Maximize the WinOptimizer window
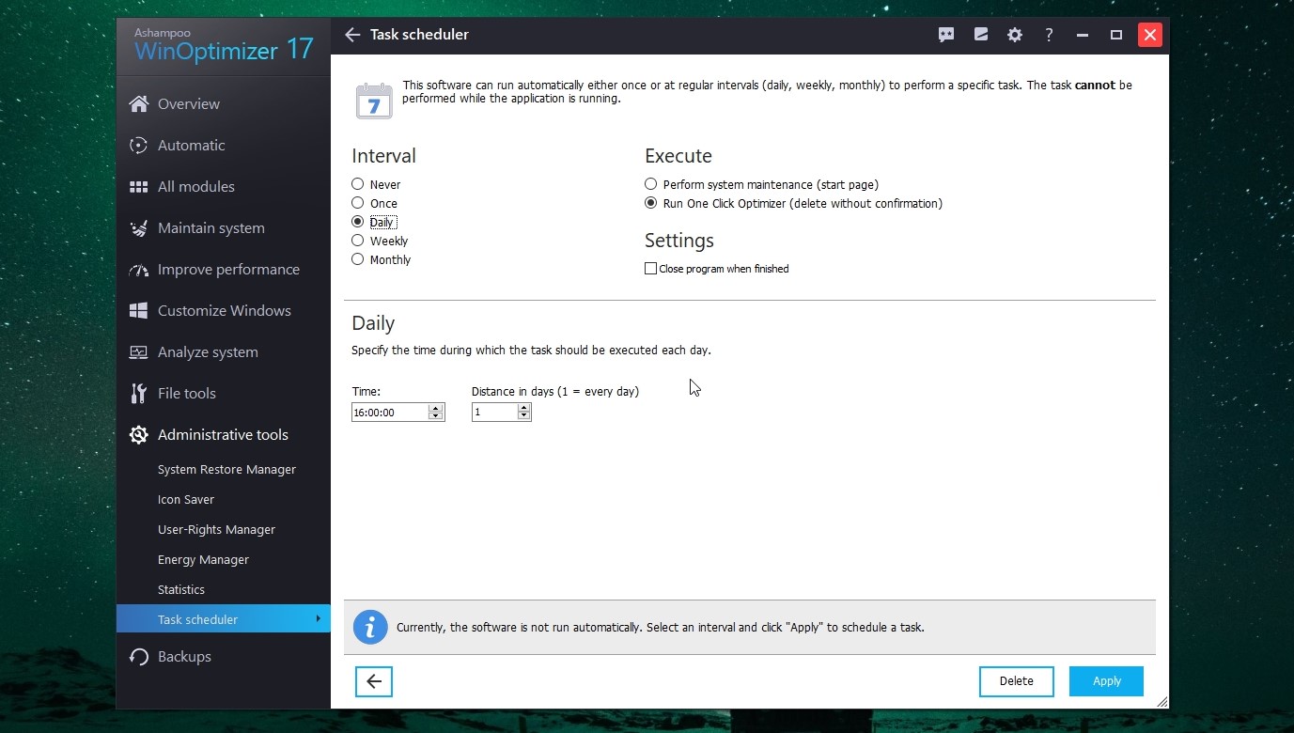Viewport: 1294px width, 733px height. [1116, 35]
